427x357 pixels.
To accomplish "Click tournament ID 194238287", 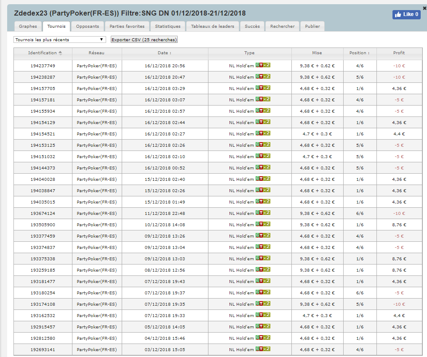I will (43, 77).
